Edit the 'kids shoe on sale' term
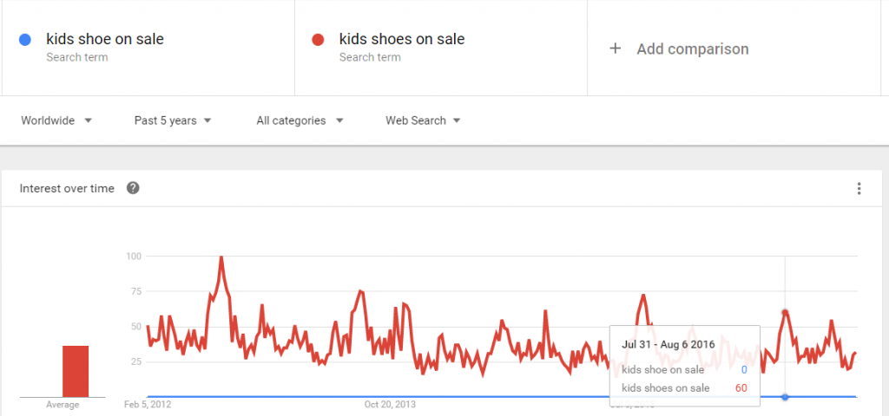 (105, 39)
